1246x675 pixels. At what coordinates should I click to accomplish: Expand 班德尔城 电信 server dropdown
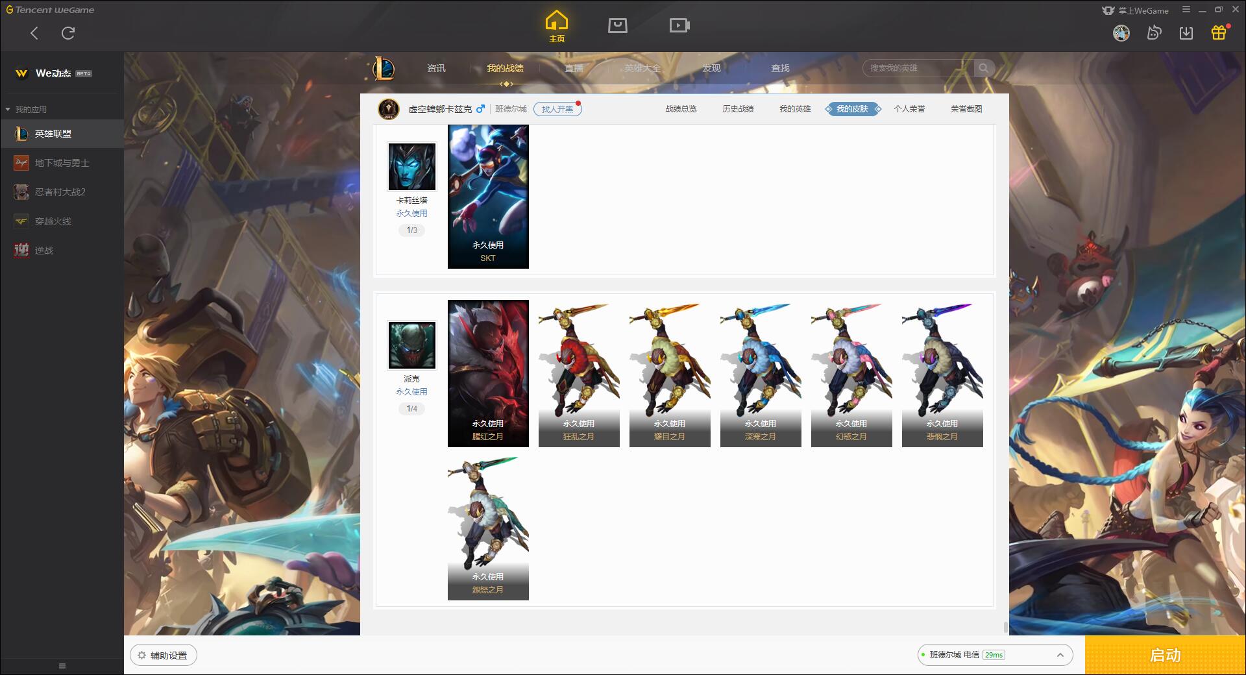[x=995, y=655]
